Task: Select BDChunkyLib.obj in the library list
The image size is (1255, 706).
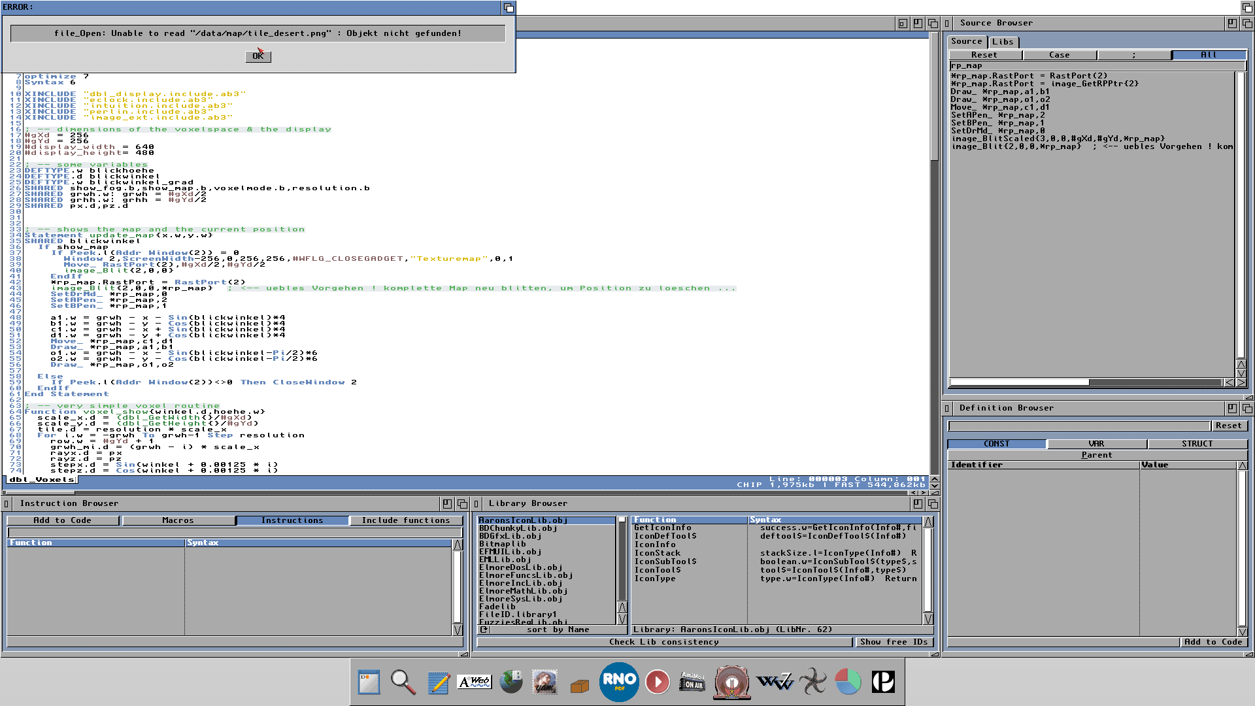Action: [x=518, y=528]
